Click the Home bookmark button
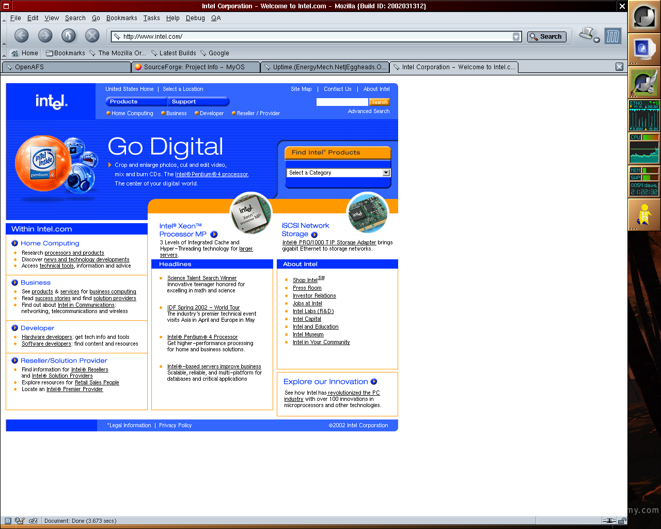This screenshot has width=661, height=529. tap(25, 53)
